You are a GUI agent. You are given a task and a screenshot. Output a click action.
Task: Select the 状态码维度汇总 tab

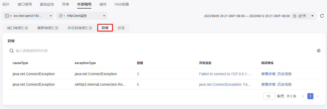pos(80,28)
